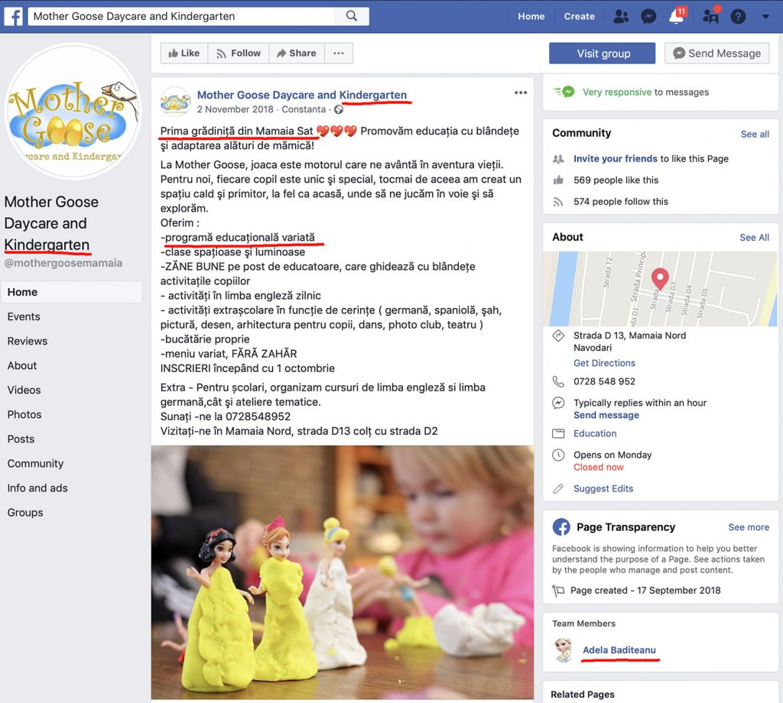Open notifications bell with 11 badge
This screenshot has width=783, height=703.
coord(677,15)
